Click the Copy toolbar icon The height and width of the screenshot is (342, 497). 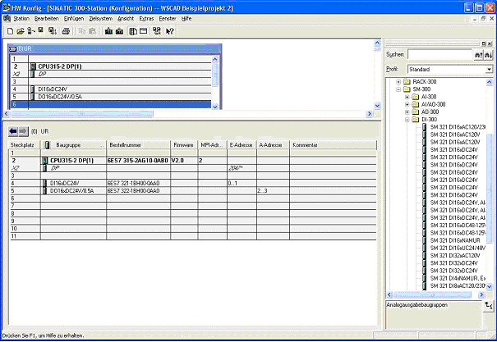[82, 31]
